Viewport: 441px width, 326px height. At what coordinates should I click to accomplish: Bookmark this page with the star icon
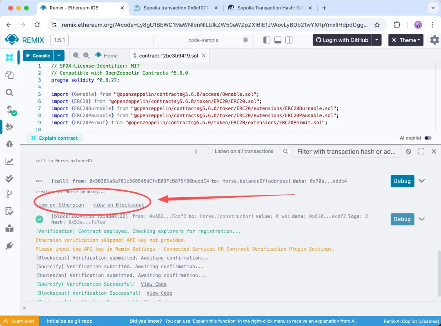[x=377, y=25]
